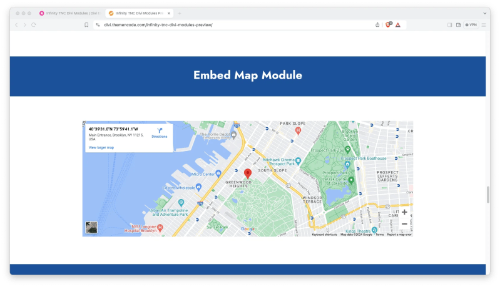
Task: Select the Micro Center shopping marker
Action: [x=218, y=173]
